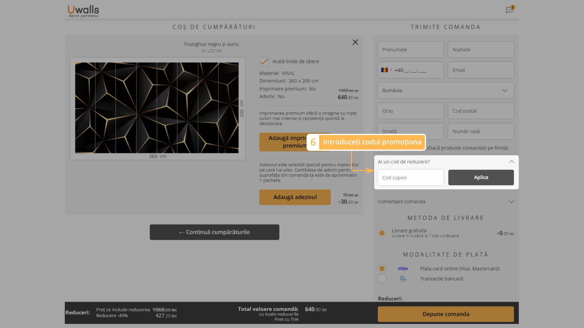Click the wallpaper preview thumbnail

(158, 107)
